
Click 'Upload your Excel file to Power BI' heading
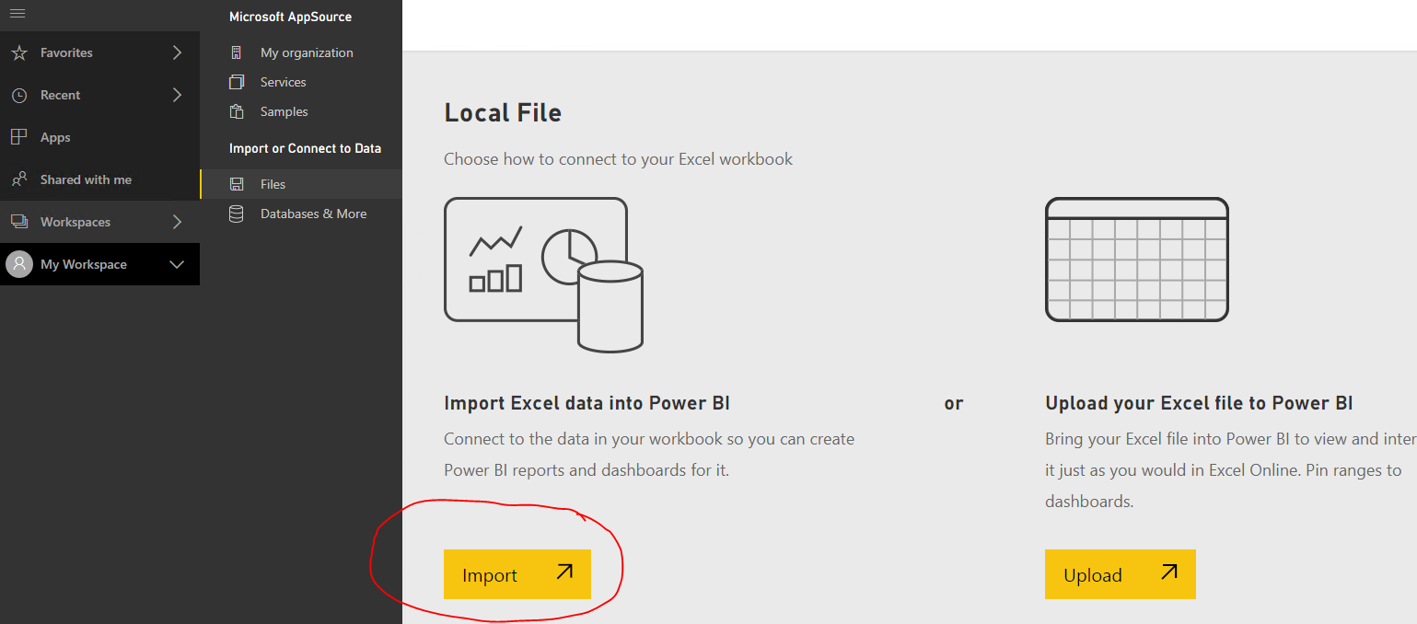(x=1199, y=403)
